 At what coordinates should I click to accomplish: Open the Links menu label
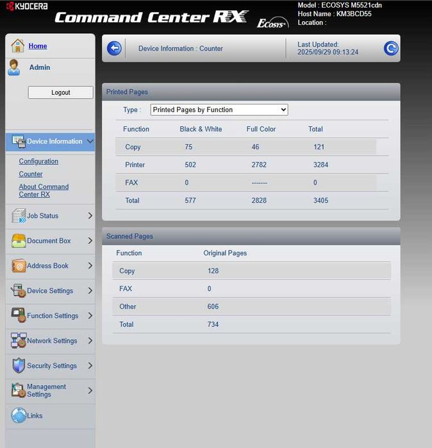[35, 416]
